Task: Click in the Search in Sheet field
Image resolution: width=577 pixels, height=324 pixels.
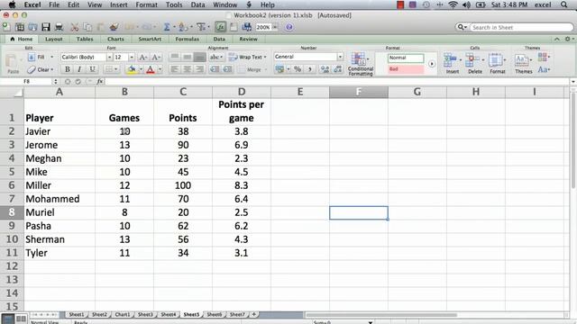Action: pyautogui.click(x=521, y=27)
